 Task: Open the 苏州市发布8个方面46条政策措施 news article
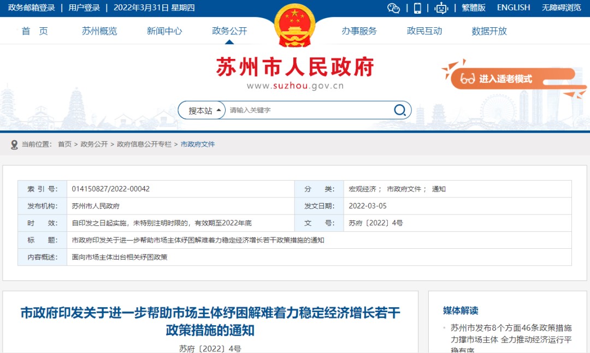(x=511, y=333)
